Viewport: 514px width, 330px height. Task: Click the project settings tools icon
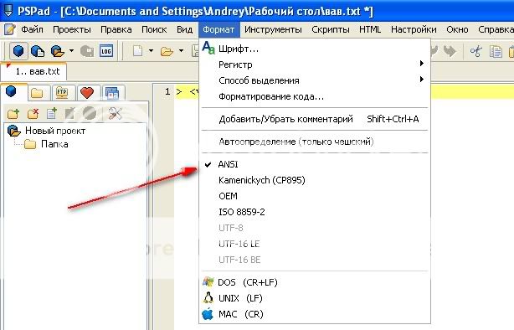click(115, 114)
